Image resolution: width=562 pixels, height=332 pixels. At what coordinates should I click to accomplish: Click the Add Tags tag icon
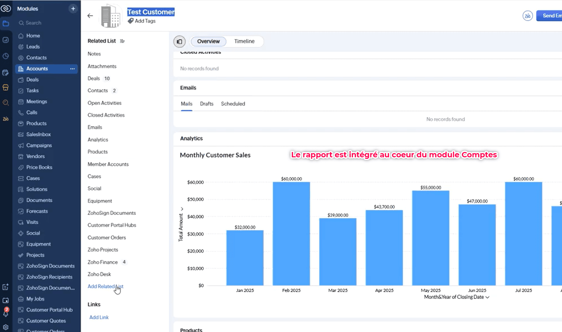point(130,21)
